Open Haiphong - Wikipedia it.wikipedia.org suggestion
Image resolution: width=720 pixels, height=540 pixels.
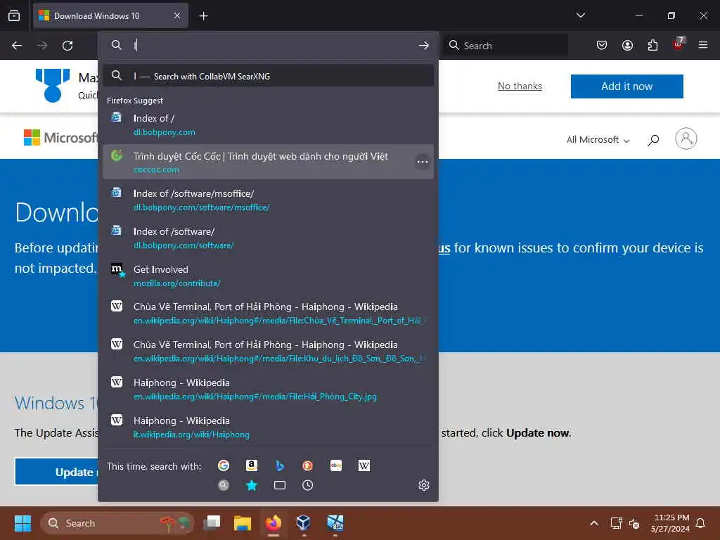pyautogui.click(x=268, y=427)
